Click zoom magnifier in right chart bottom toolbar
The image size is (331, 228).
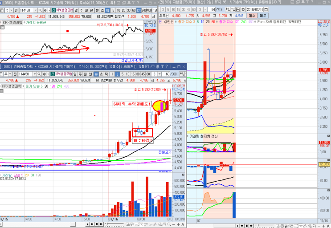point(315,226)
